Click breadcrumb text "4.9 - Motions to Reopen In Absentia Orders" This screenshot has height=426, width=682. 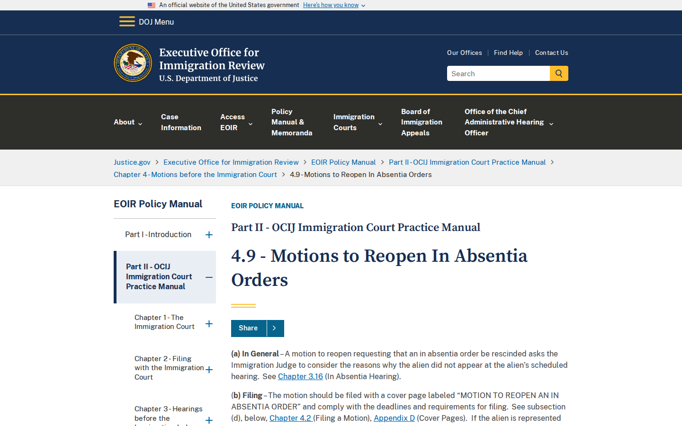(361, 174)
